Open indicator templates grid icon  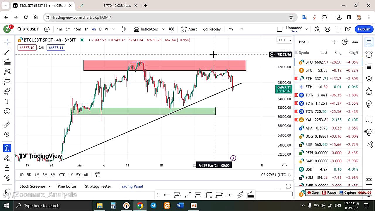171,29
